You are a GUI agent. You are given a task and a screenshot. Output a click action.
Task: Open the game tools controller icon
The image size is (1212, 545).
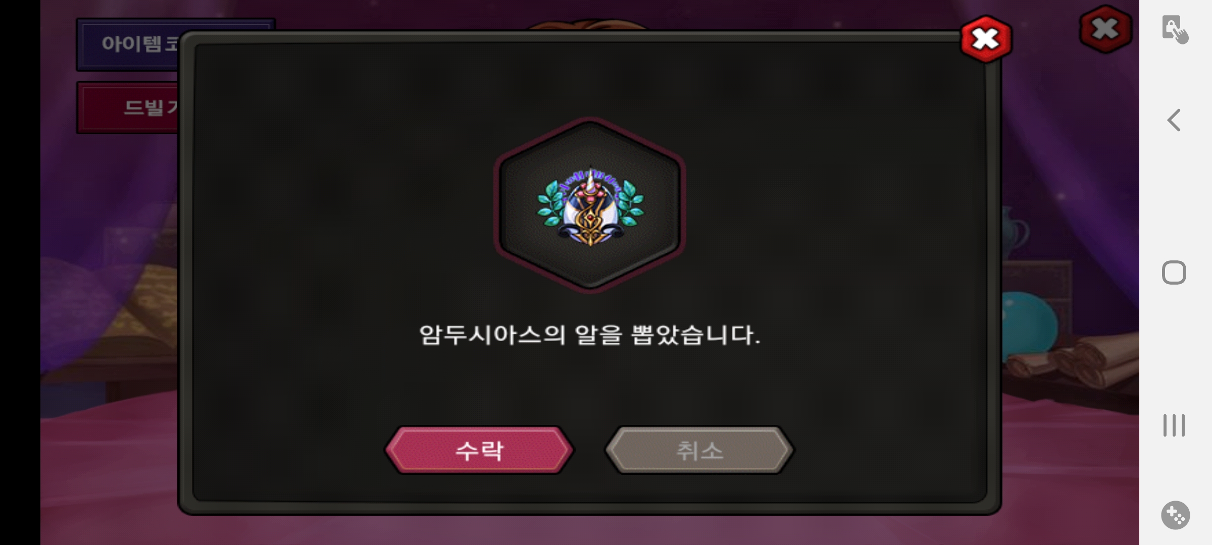1175,515
